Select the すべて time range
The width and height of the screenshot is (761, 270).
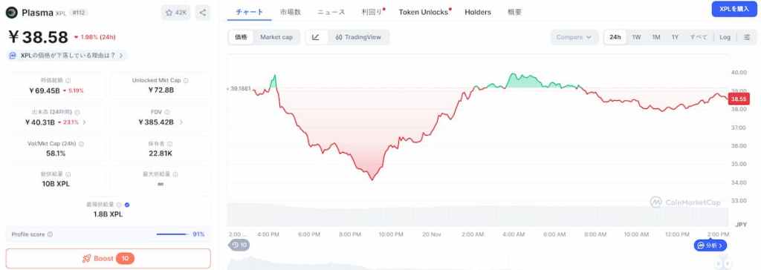(699, 37)
